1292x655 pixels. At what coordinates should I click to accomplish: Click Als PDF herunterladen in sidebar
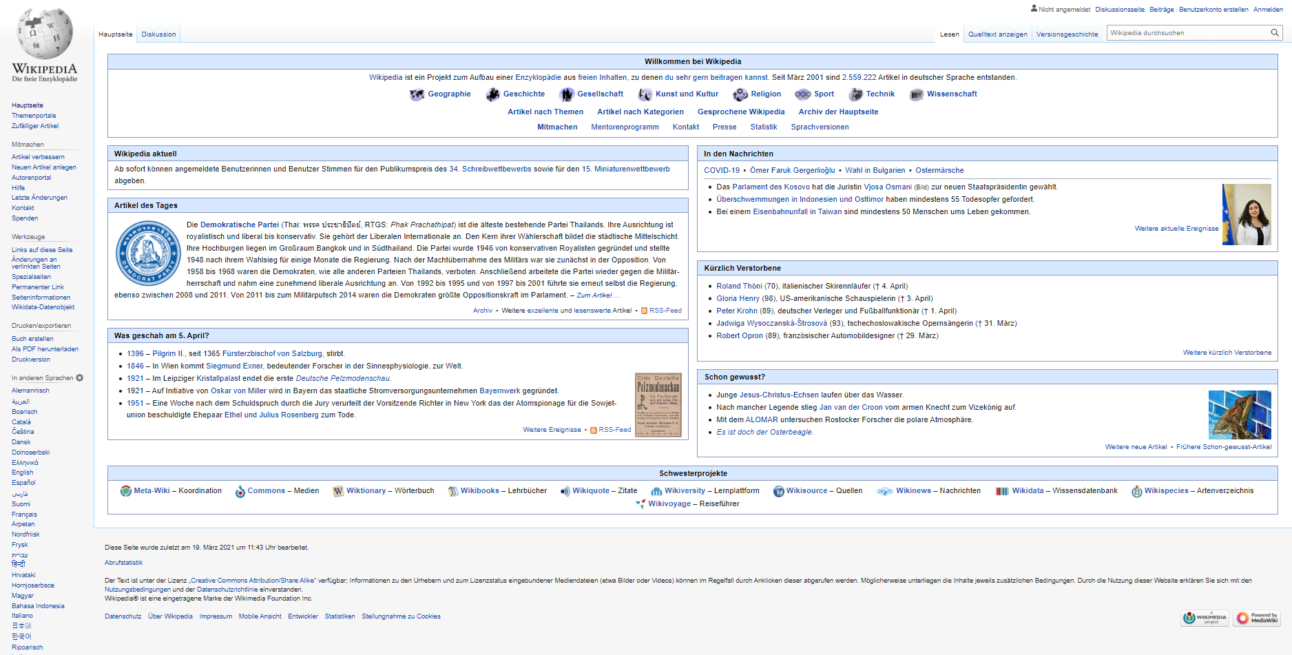click(45, 349)
